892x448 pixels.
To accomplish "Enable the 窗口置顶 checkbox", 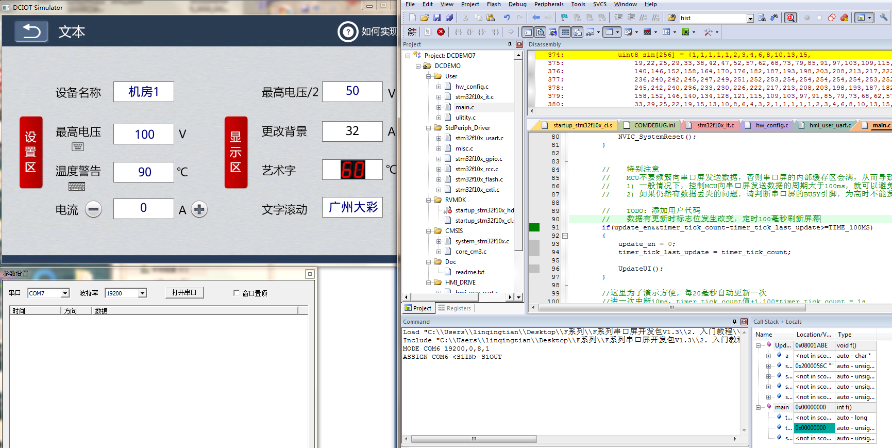I will (237, 293).
